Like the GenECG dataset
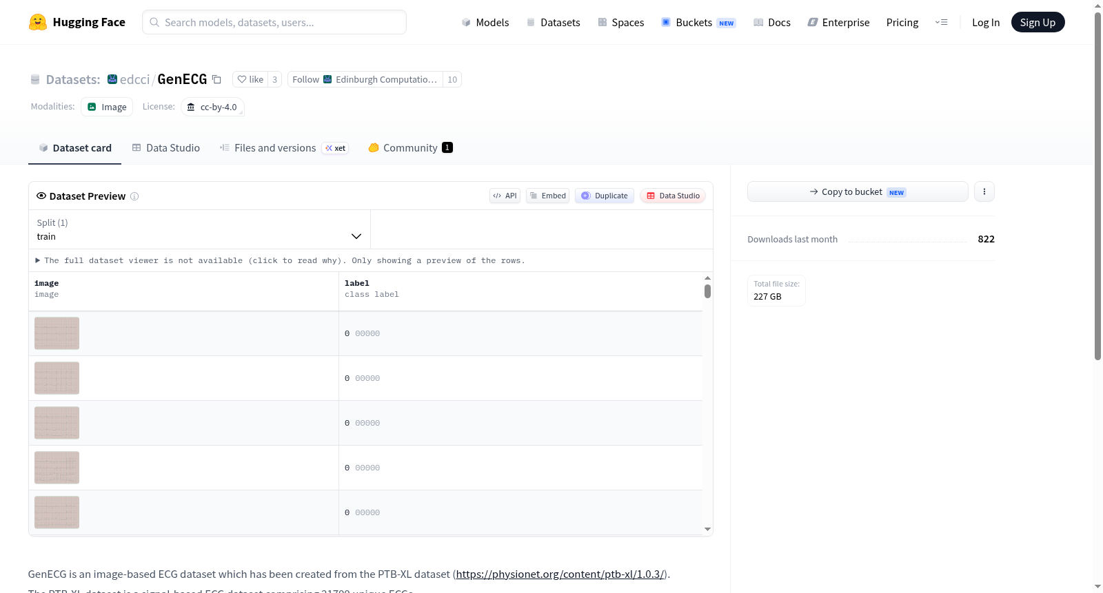 250,79
